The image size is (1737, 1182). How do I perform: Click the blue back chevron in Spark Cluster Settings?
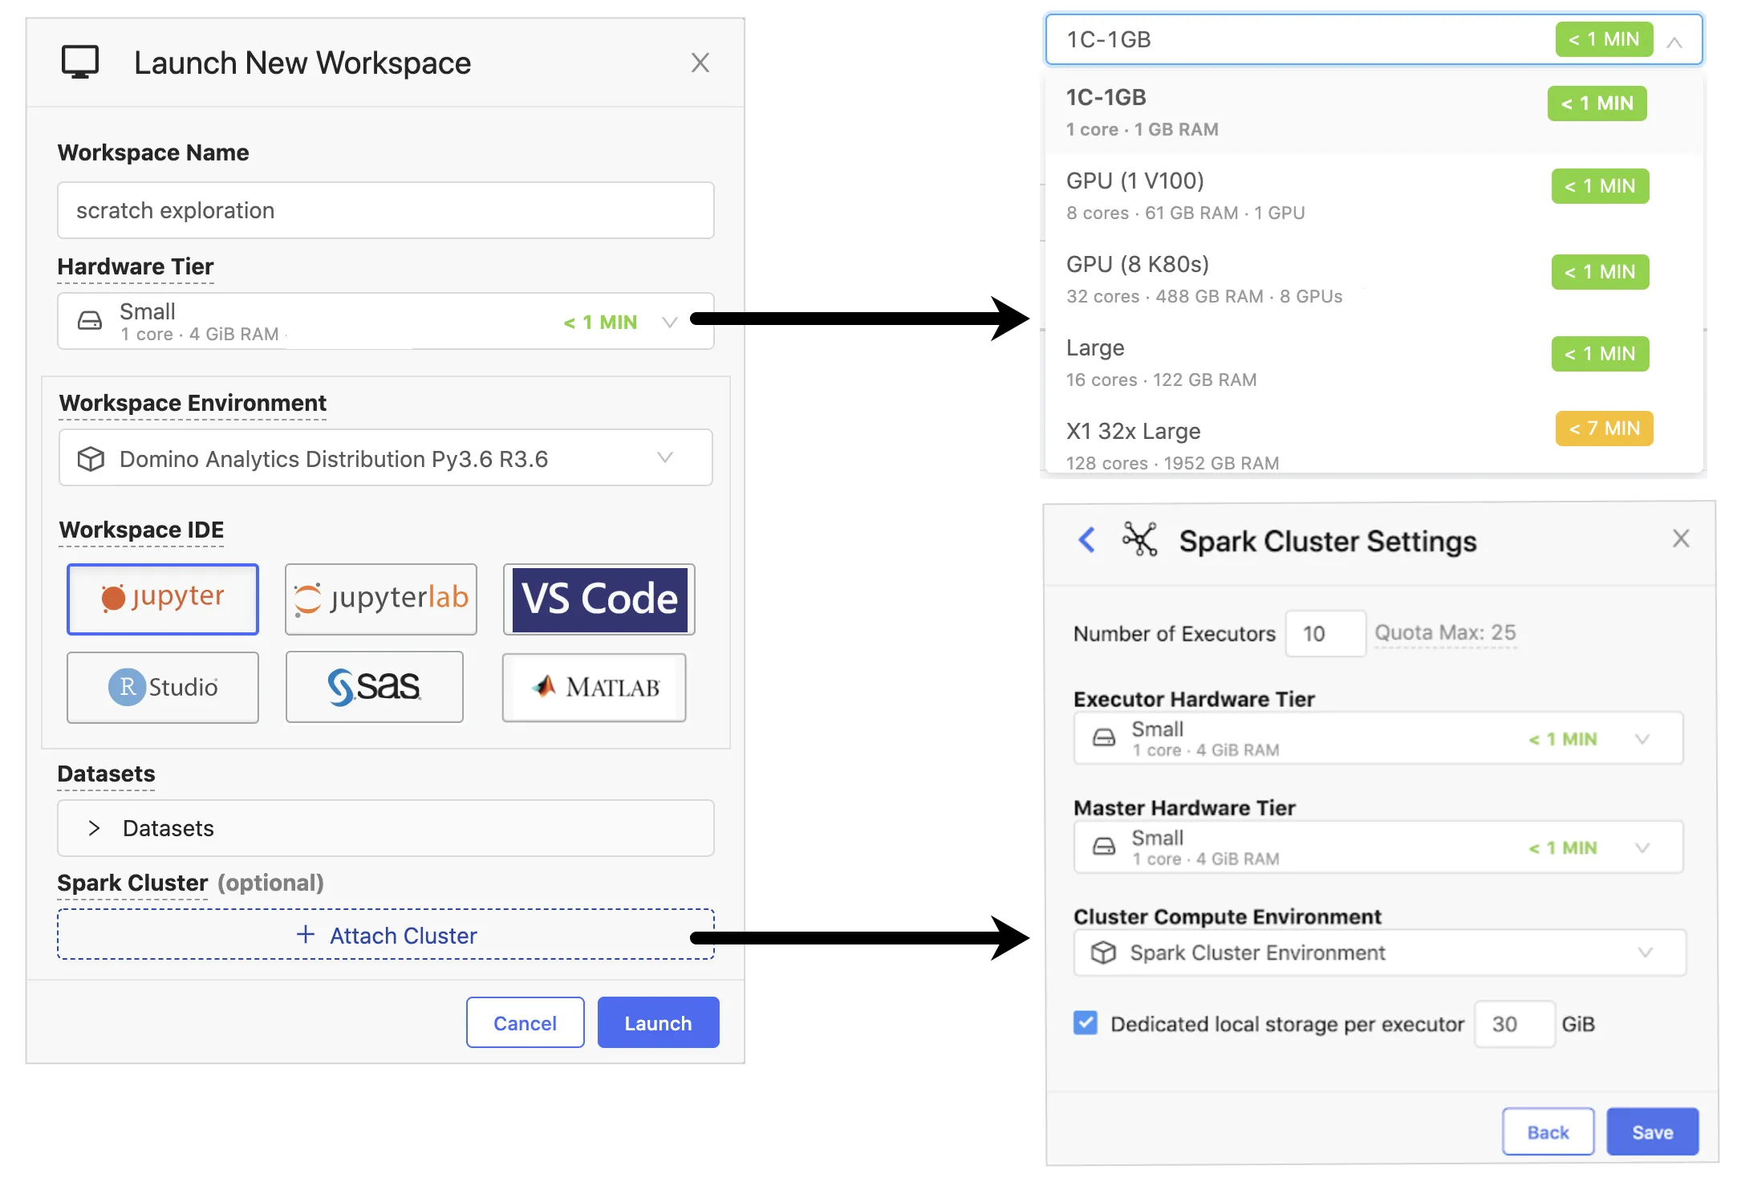[1086, 540]
